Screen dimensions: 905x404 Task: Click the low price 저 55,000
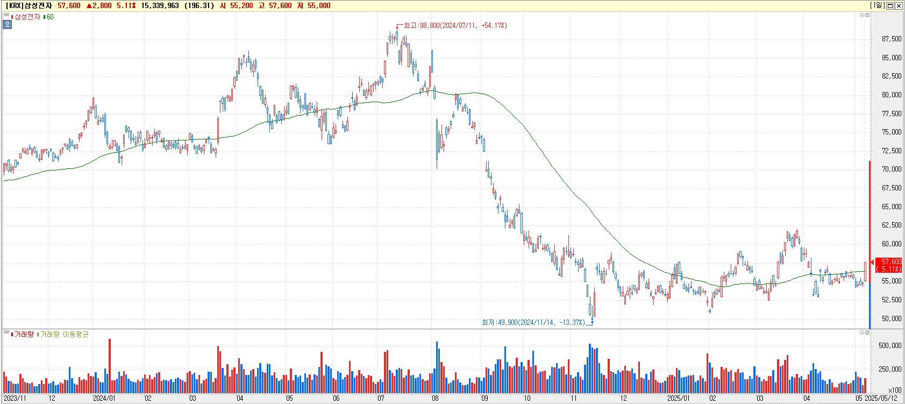click(x=313, y=5)
